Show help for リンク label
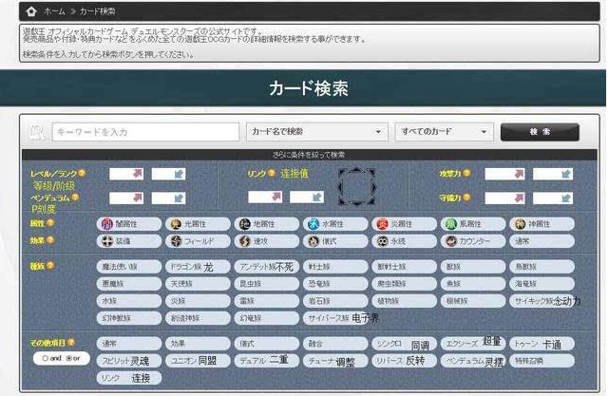 [x=272, y=173]
